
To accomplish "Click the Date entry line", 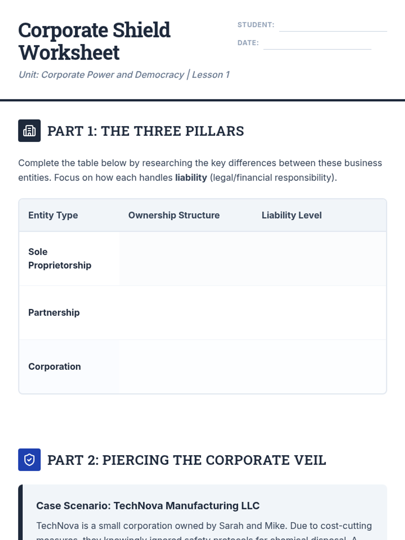I will click(317, 44).
